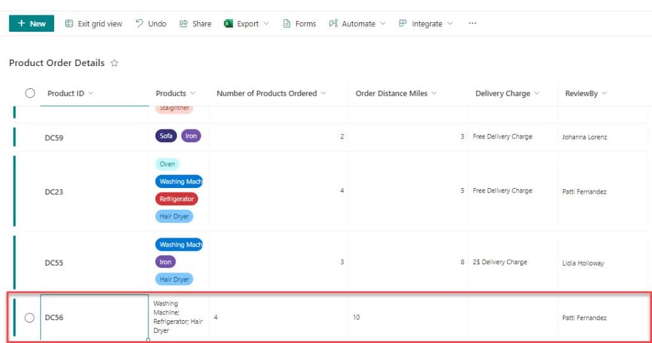Click distance value 8 in DC55 row
652x343 pixels.
tap(462, 262)
